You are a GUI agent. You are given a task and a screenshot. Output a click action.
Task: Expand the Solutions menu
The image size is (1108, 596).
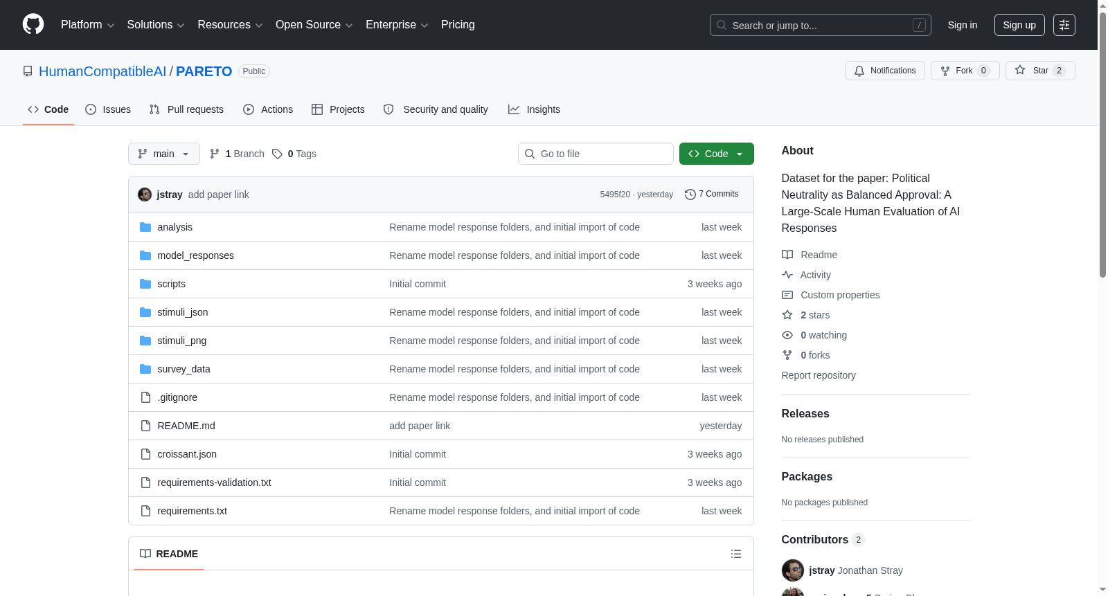tap(156, 25)
